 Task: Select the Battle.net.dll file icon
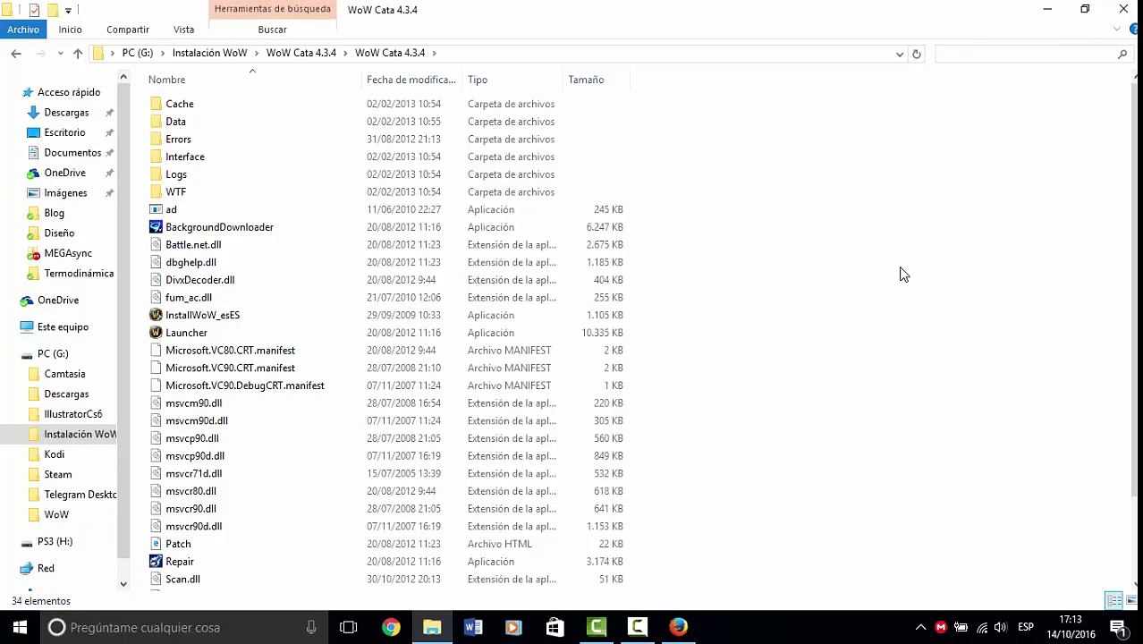click(156, 244)
